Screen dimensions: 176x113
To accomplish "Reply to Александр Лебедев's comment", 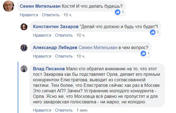I will (x=64, y=56).
